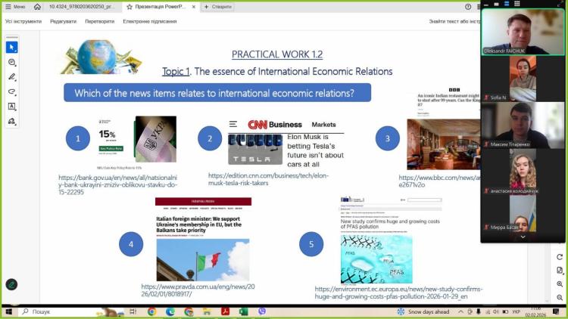Rotate page using the refresh arrow icon
Image resolution: width=568 pixels, height=319 pixels.
click(560, 257)
